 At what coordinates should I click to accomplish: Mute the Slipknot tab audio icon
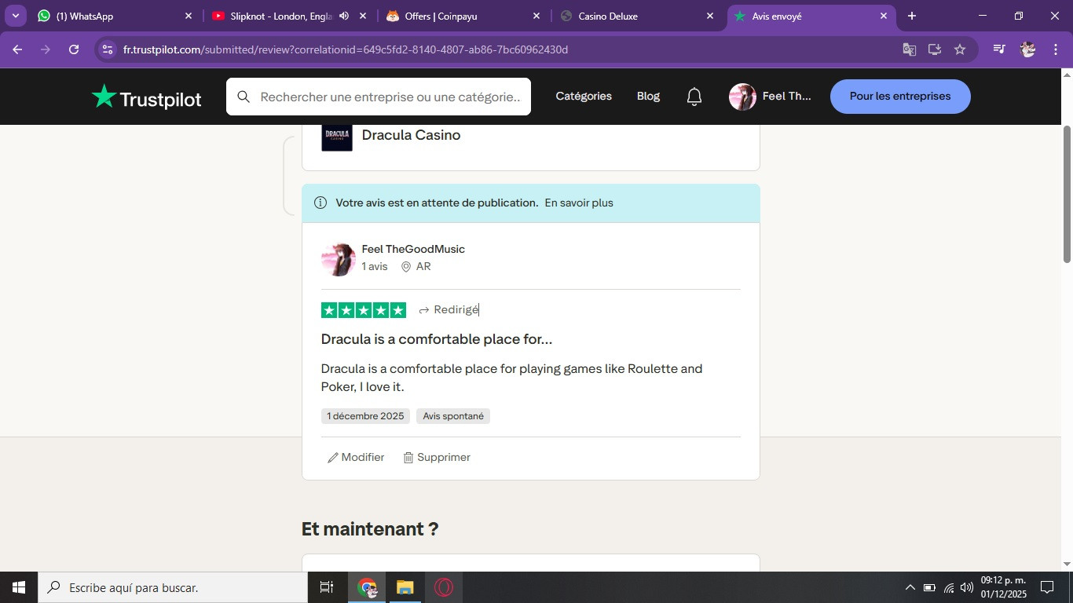coord(344,16)
